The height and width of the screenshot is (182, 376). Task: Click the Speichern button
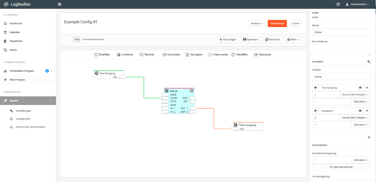[x=250, y=39]
